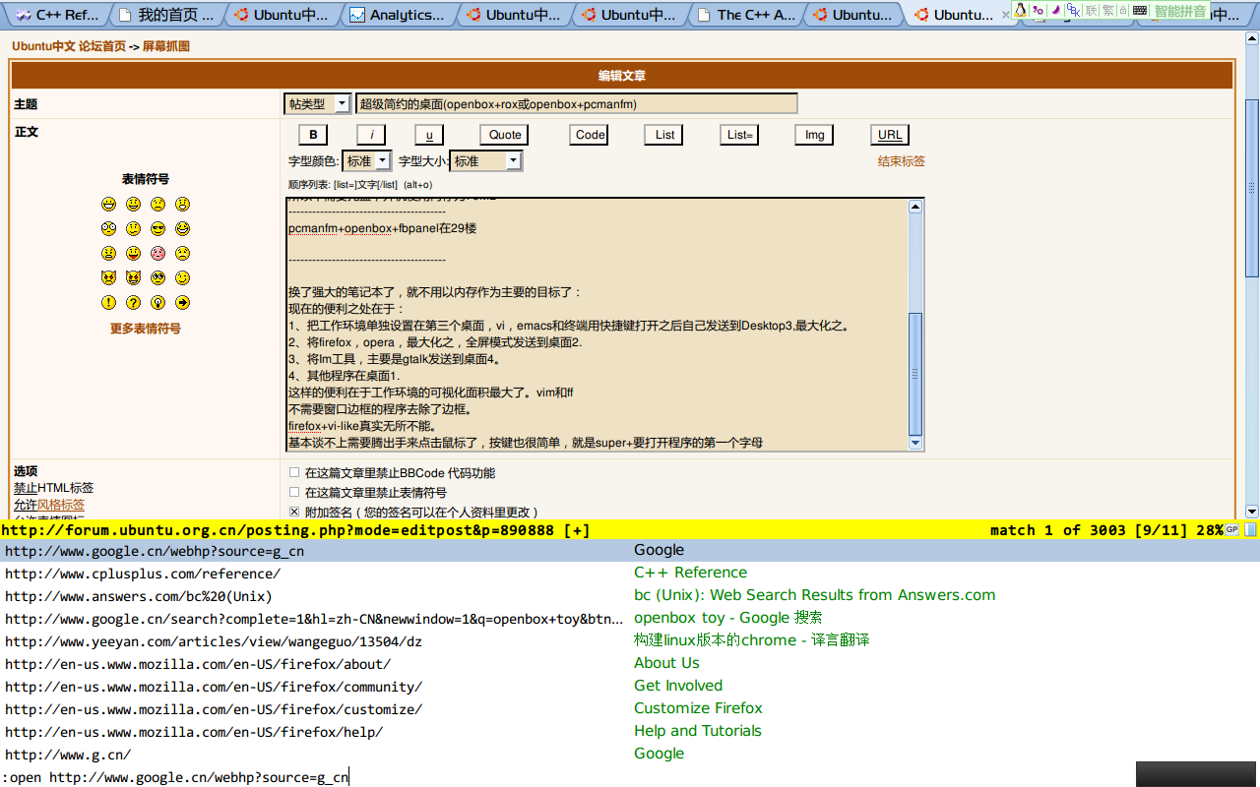Open the 更多表情符号 more emoticons link
Image resolution: width=1260 pixels, height=787 pixels.
coord(146,329)
